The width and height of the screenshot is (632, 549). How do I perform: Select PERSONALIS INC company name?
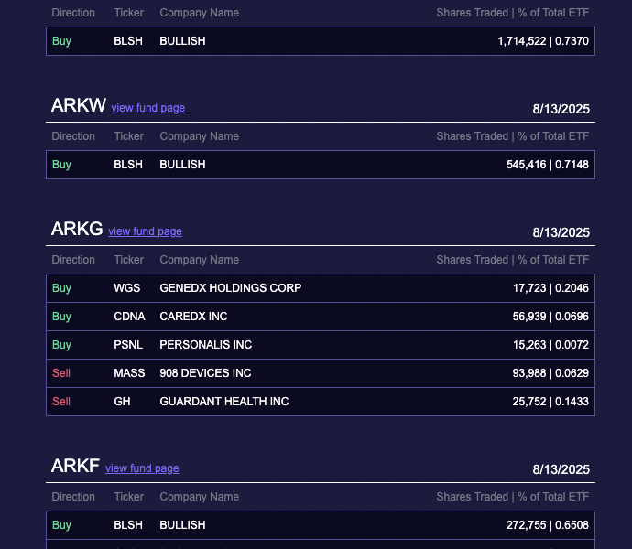(x=206, y=345)
